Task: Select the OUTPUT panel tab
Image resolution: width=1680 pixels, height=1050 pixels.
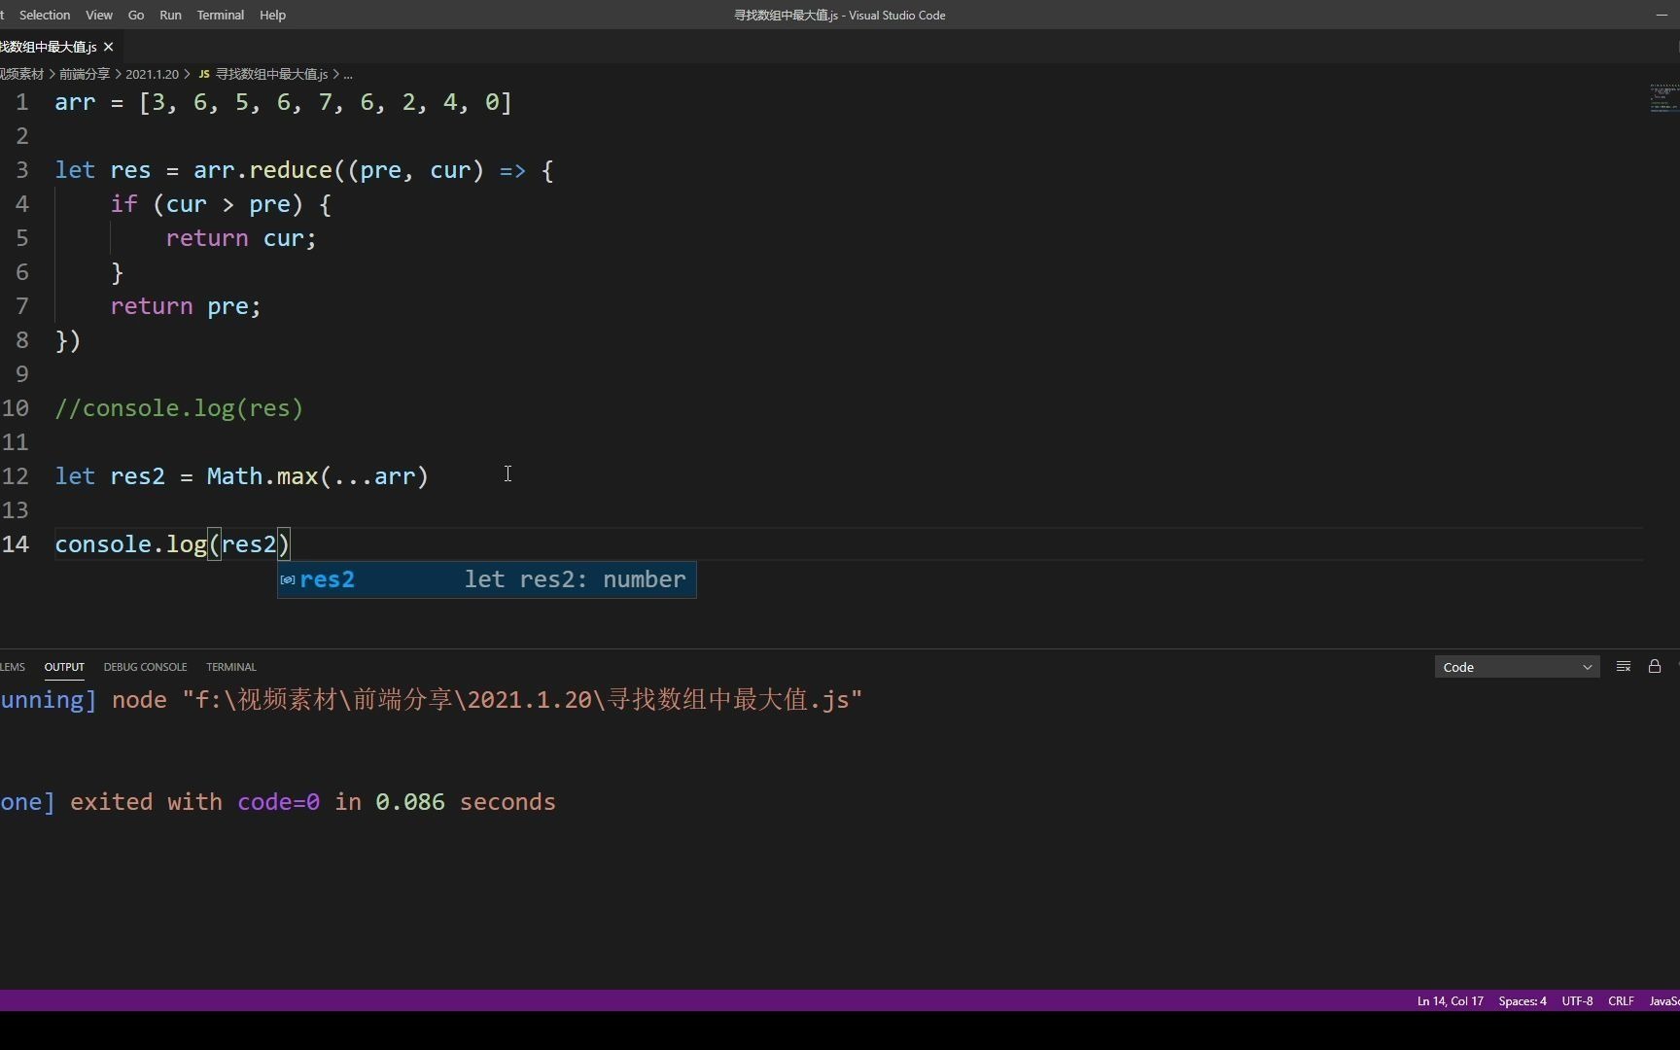Action: click(64, 667)
